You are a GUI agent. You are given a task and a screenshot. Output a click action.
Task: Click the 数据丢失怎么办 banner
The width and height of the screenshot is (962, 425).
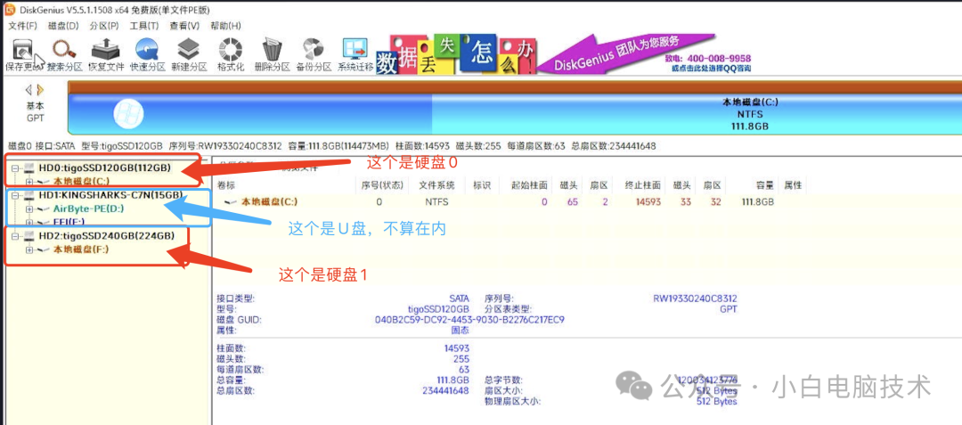(x=457, y=55)
